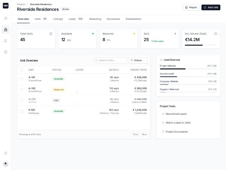Click the Est. Volume progress bar

click(201, 45)
